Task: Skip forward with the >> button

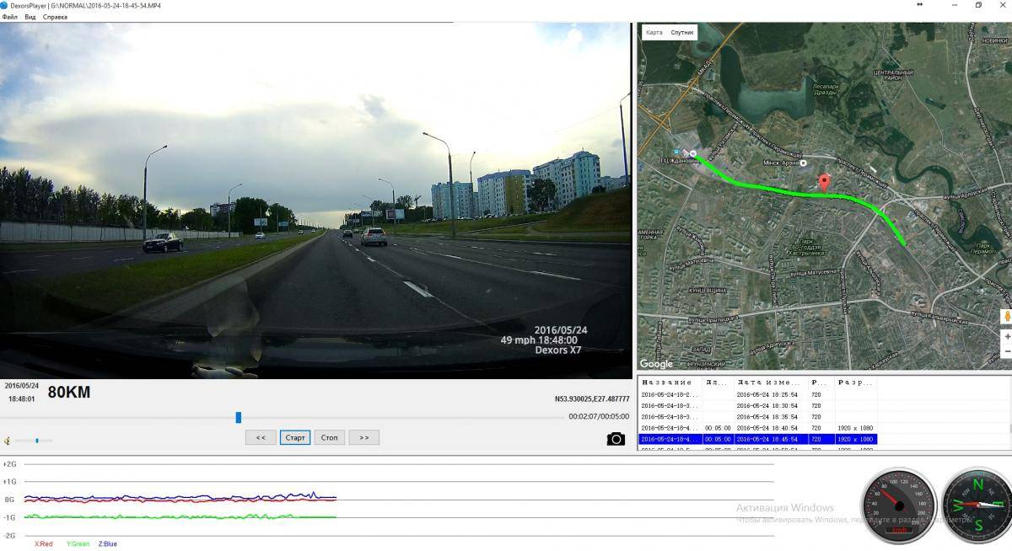Action: pyautogui.click(x=363, y=437)
